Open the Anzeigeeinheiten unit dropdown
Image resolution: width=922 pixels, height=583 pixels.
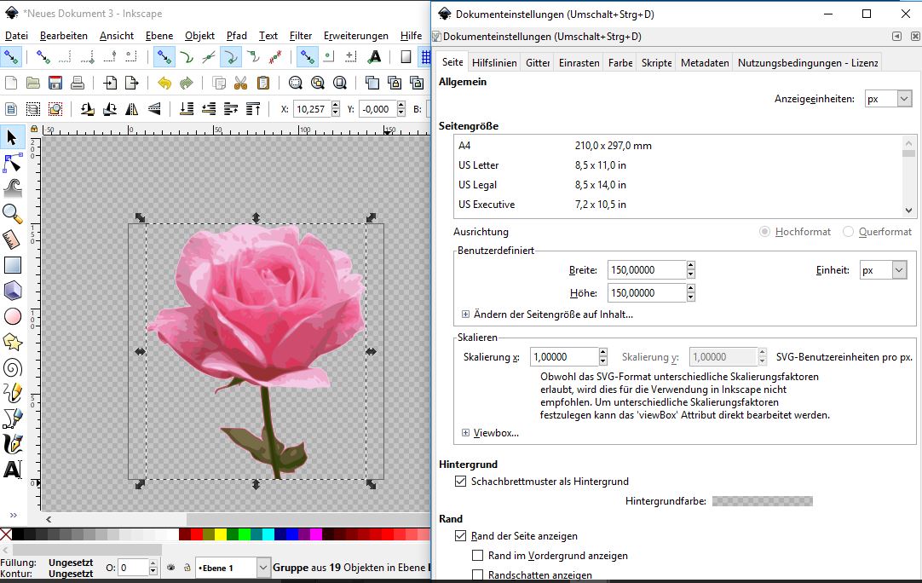coord(888,99)
